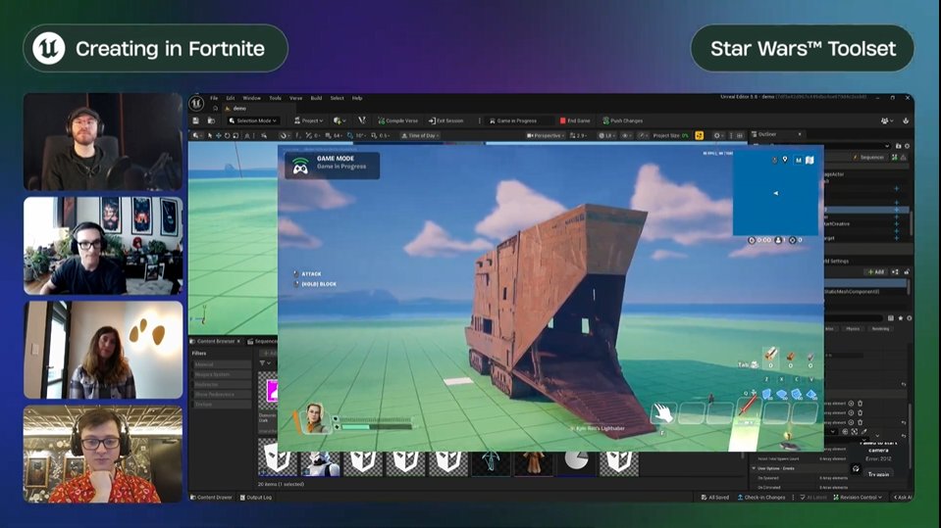Select the pie chart asset thumbnail
Viewport: 941px width, 528px height.
click(x=576, y=462)
